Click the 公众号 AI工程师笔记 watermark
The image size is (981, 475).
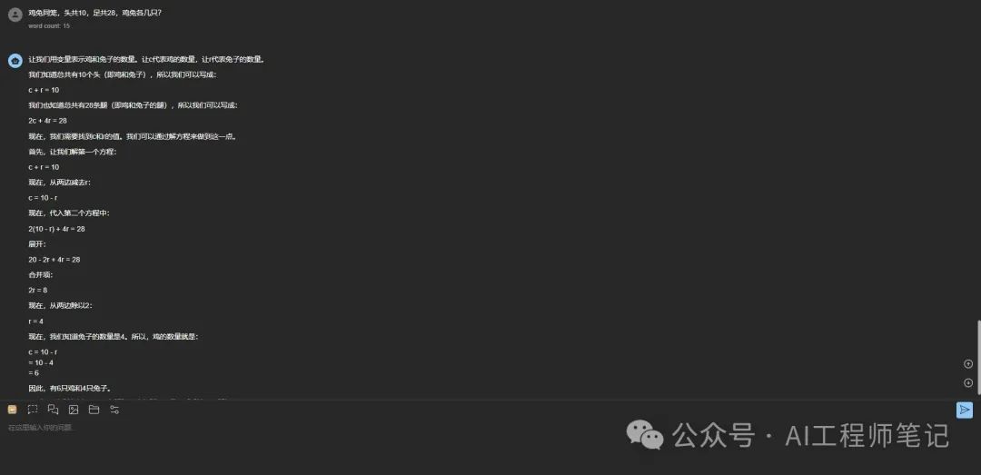pyautogui.click(x=788, y=435)
